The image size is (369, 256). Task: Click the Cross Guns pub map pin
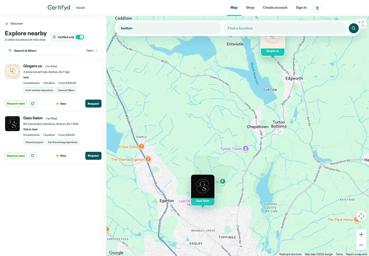pos(141,146)
